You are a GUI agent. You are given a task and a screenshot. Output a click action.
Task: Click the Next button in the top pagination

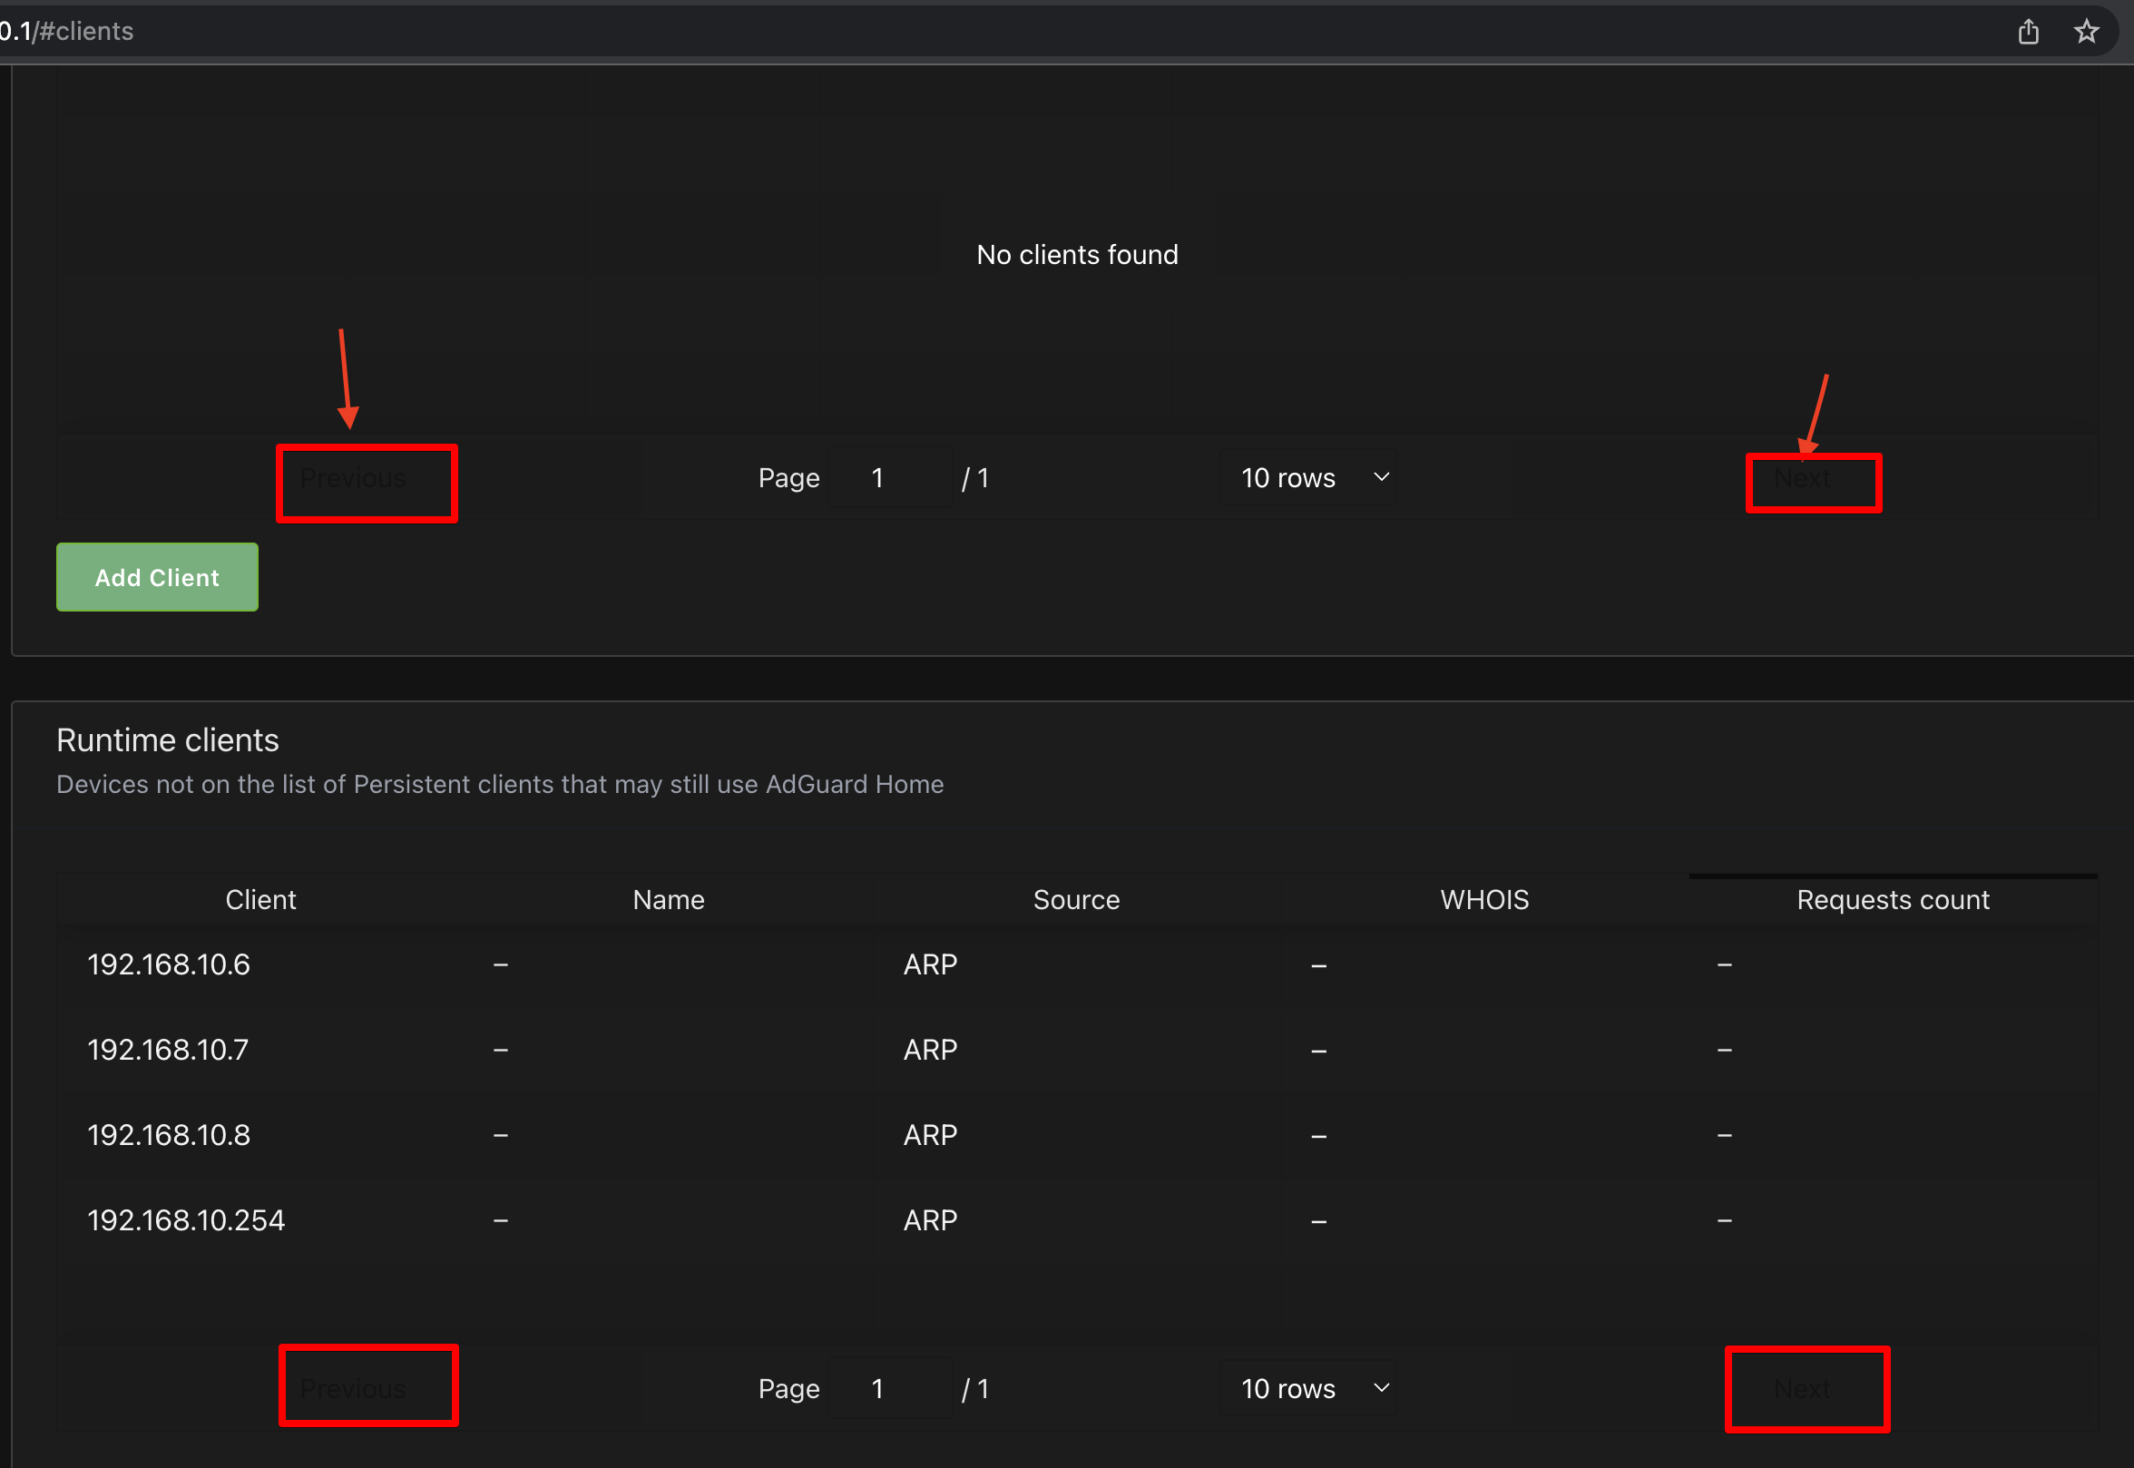[x=1813, y=480]
